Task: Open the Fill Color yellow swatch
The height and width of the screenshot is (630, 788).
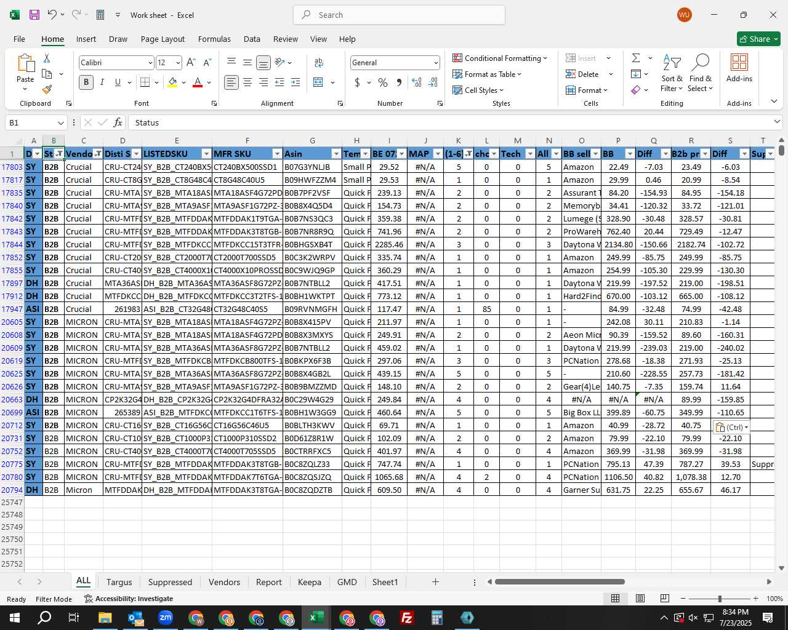Action: pos(172,82)
